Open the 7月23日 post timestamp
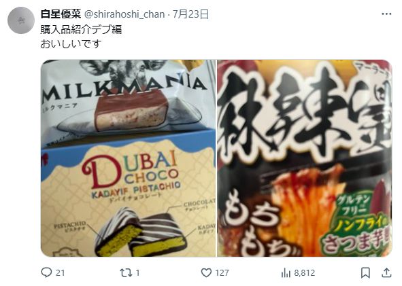 (x=190, y=14)
